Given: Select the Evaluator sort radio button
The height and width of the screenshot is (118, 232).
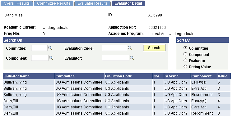Looking at the screenshot, I should click(185, 60).
